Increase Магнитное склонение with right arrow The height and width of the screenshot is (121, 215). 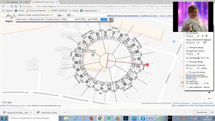pyautogui.click(x=199, y=68)
